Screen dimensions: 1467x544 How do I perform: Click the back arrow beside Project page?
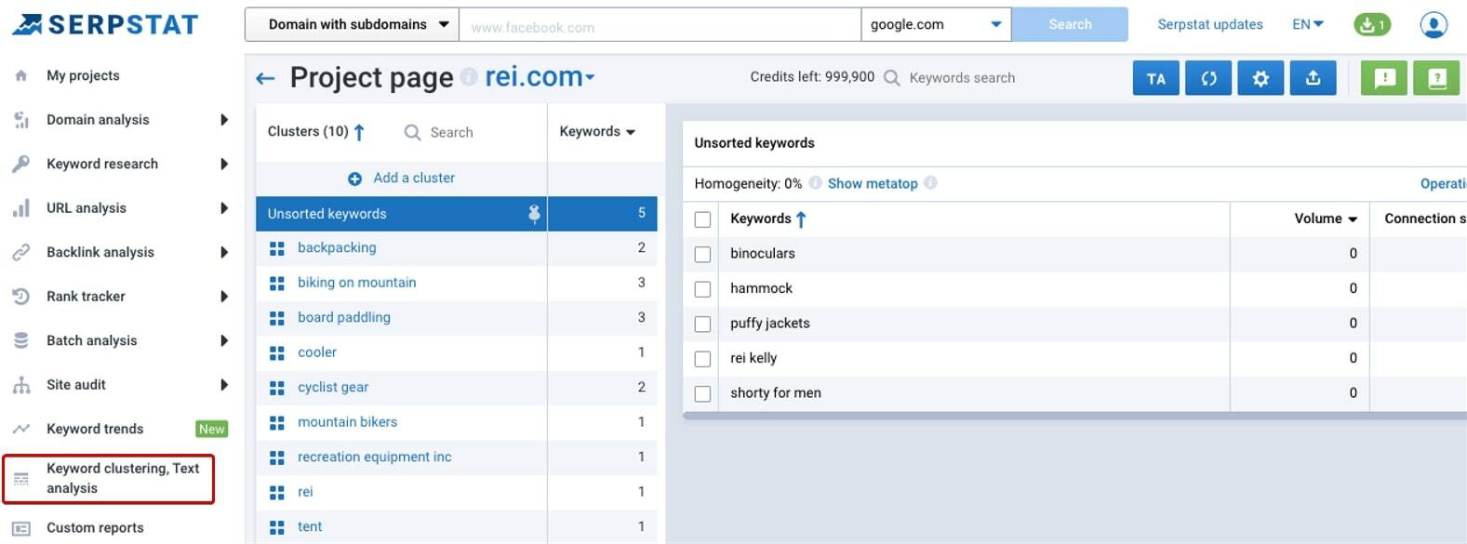tap(265, 79)
